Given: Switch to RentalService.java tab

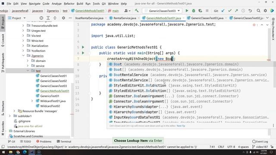Looking at the screenshot, I should tap(125, 18).
